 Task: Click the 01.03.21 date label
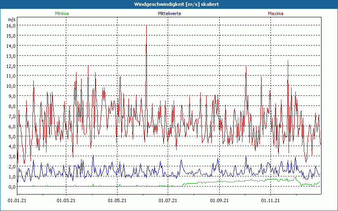(66, 201)
